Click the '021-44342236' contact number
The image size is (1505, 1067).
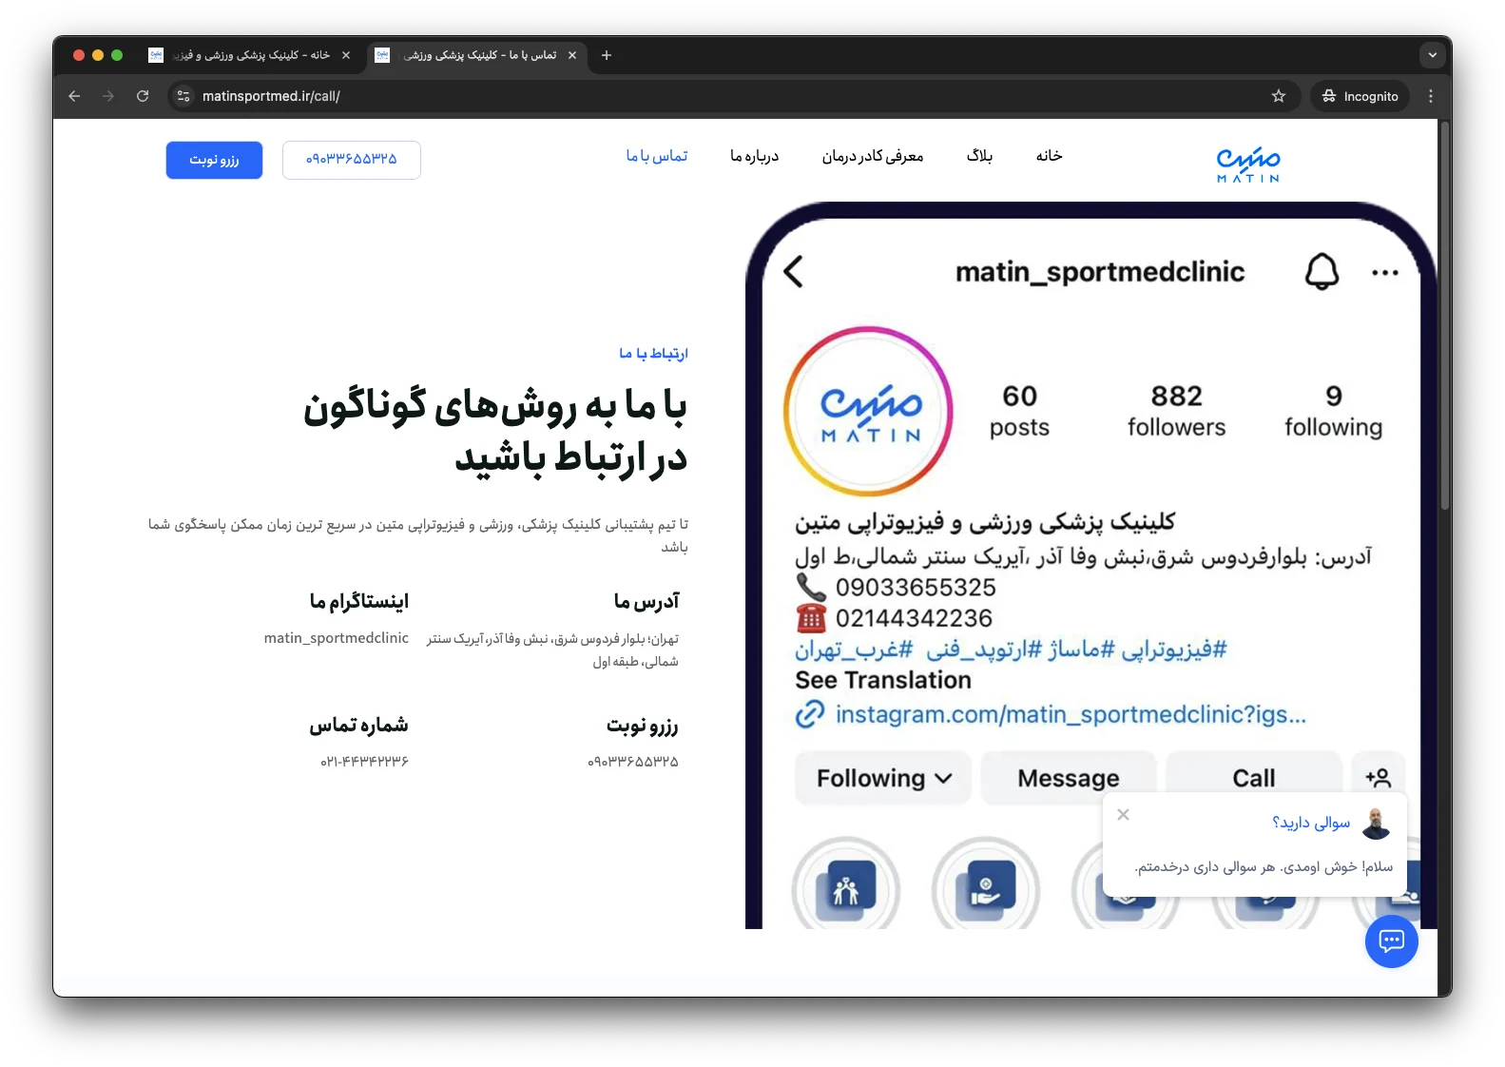click(364, 762)
